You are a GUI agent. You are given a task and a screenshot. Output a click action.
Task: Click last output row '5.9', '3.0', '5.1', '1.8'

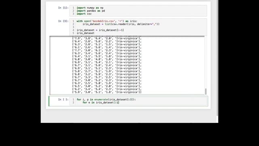(107, 92)
